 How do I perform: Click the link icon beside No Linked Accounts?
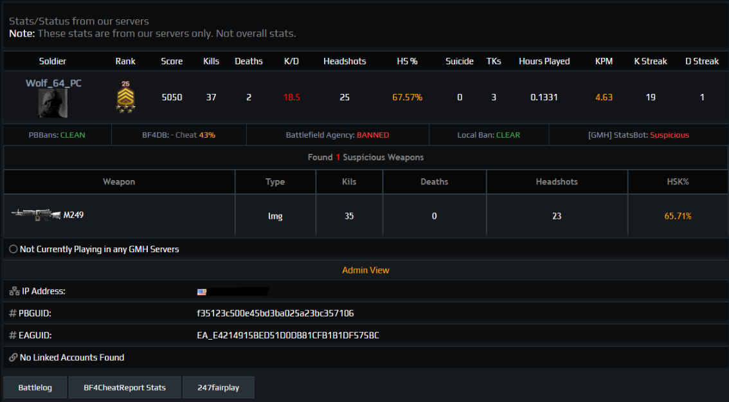coord(14,358)
